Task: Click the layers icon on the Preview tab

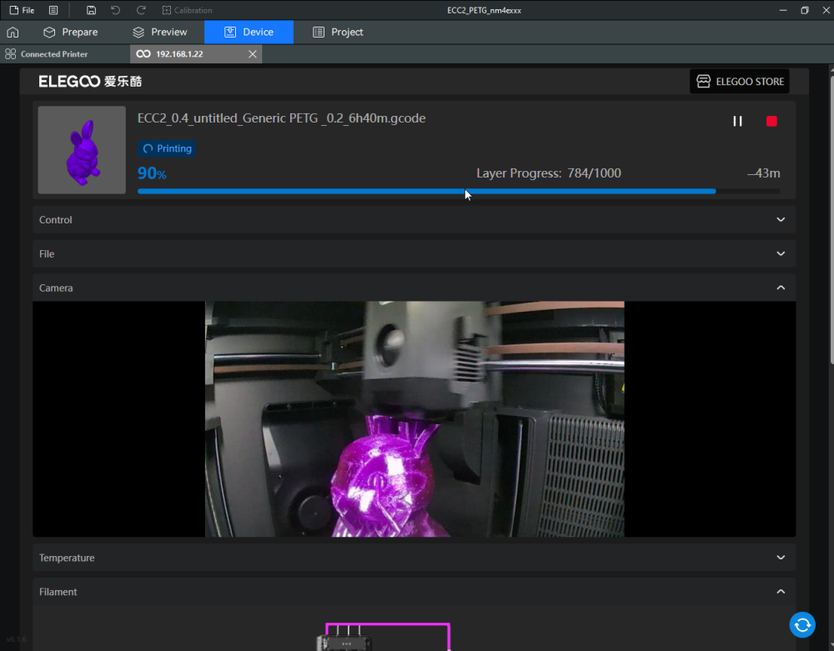Action: pyautogui.click(x=138, y=32)
